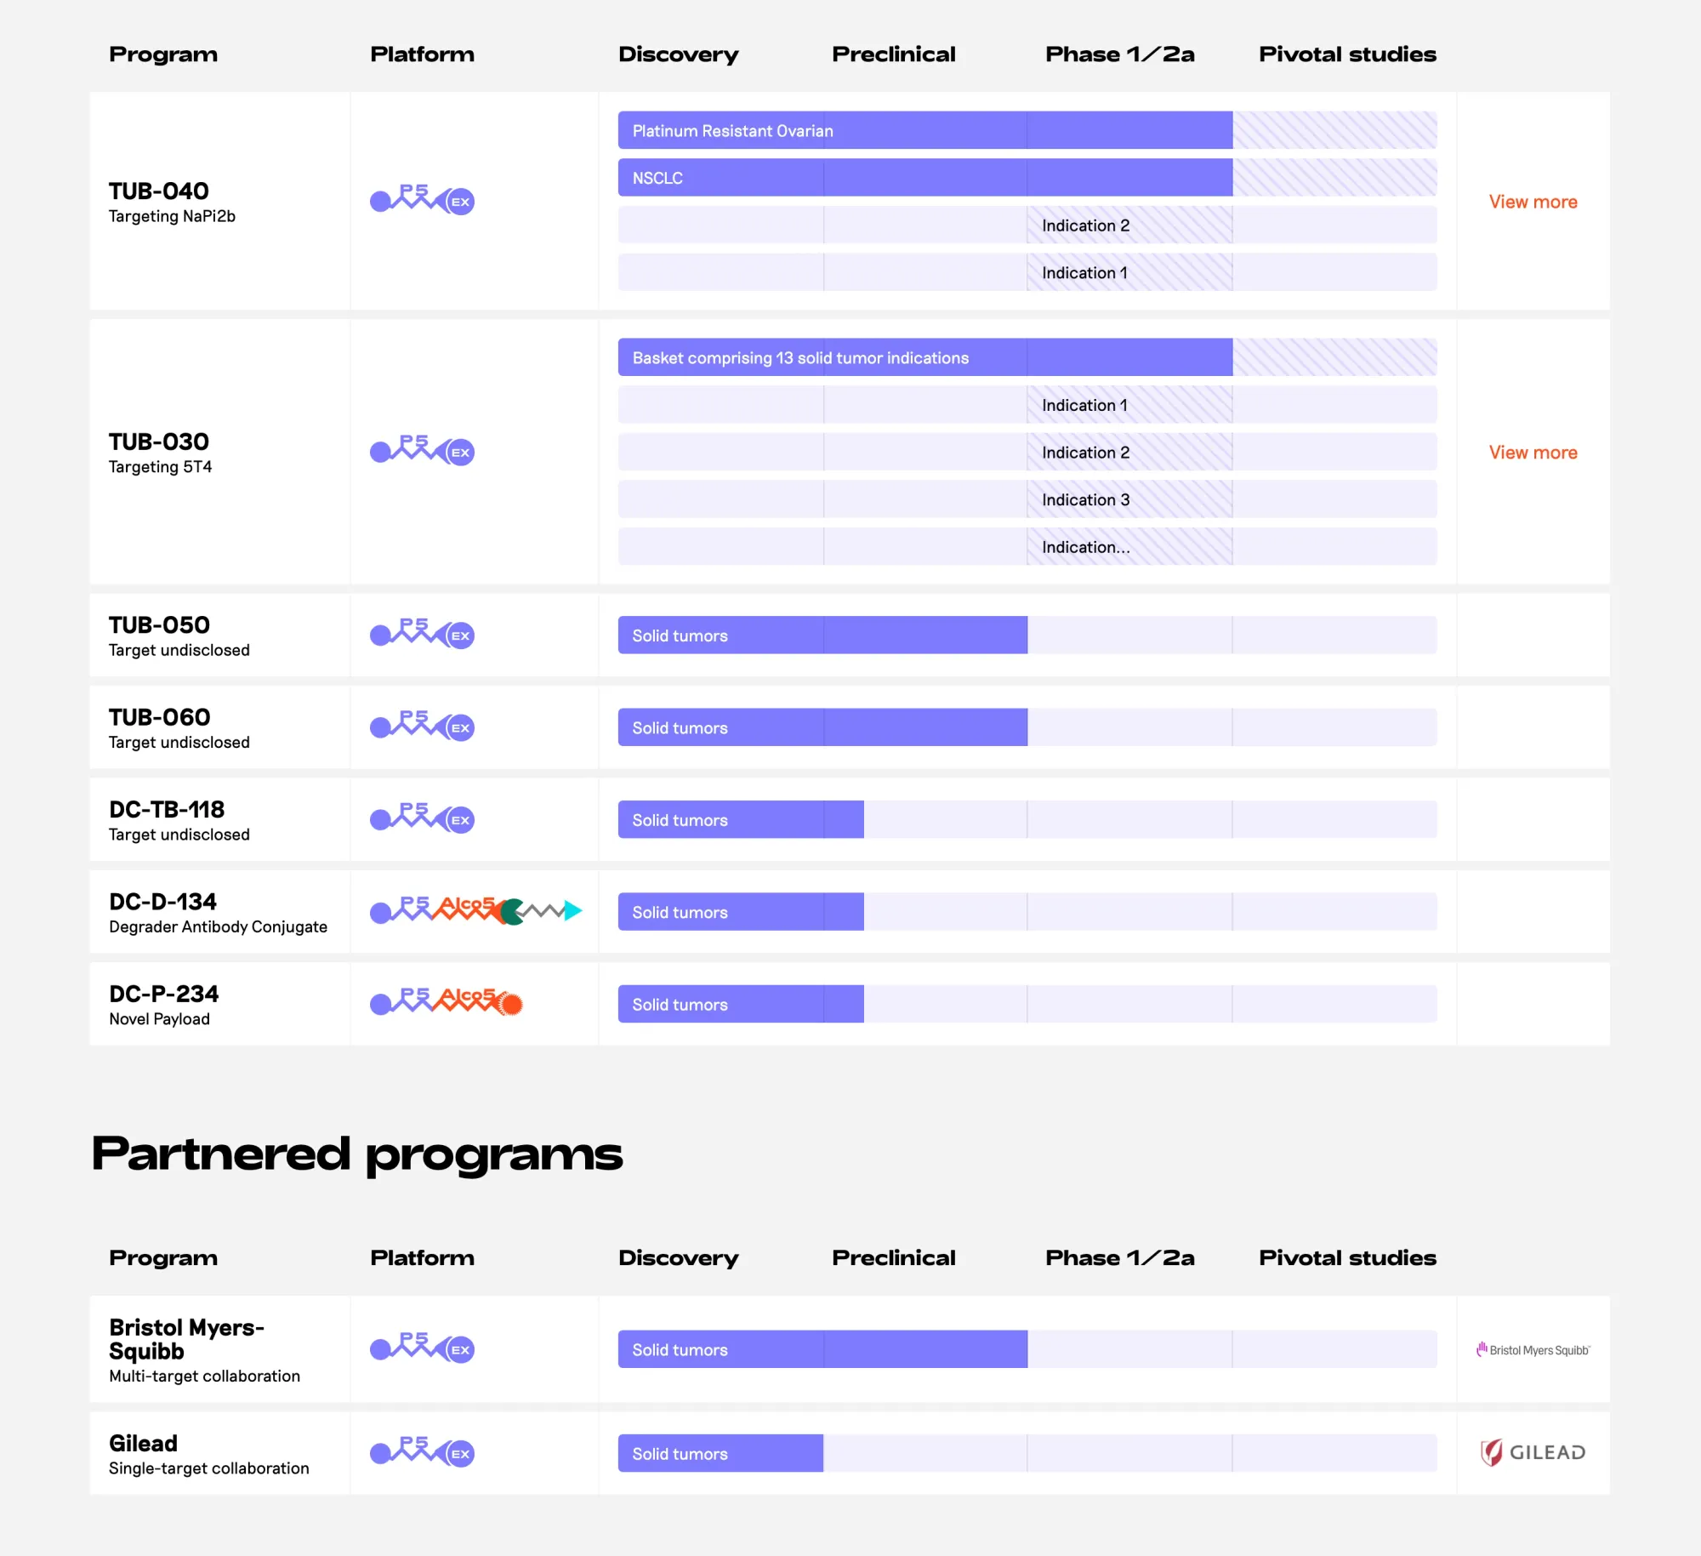Click the TUB-030 P5 platform icon
This screenshot has width=1701, height=1556.
(x=422, y=451)
